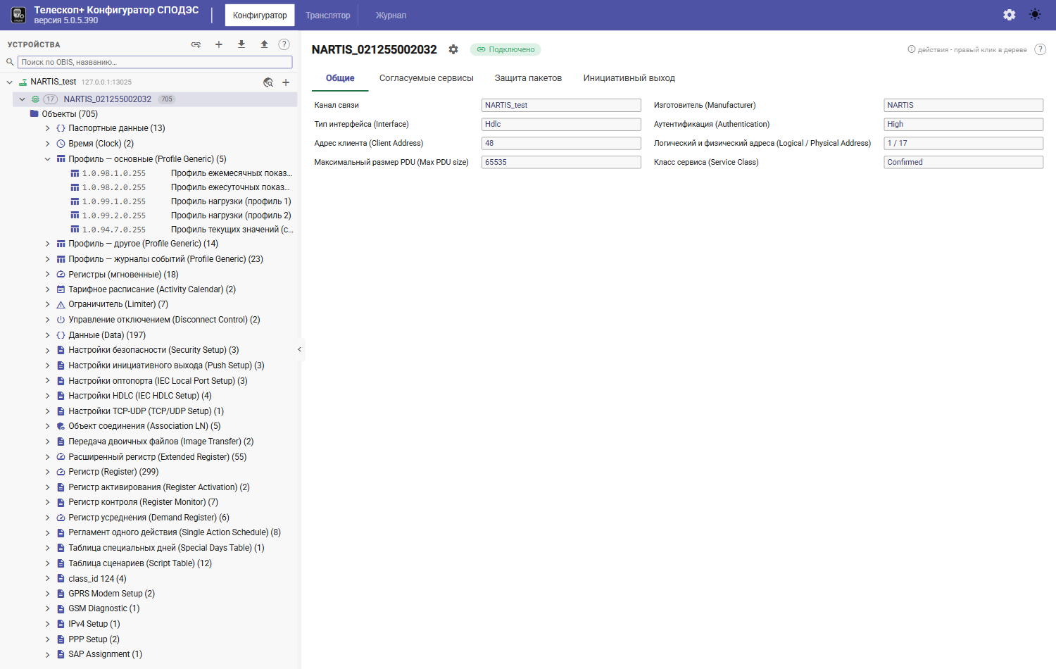The image size is (1056, 669).
Task: Expand Регистры (мгновенные) (18) group
Action: [48, 275]
